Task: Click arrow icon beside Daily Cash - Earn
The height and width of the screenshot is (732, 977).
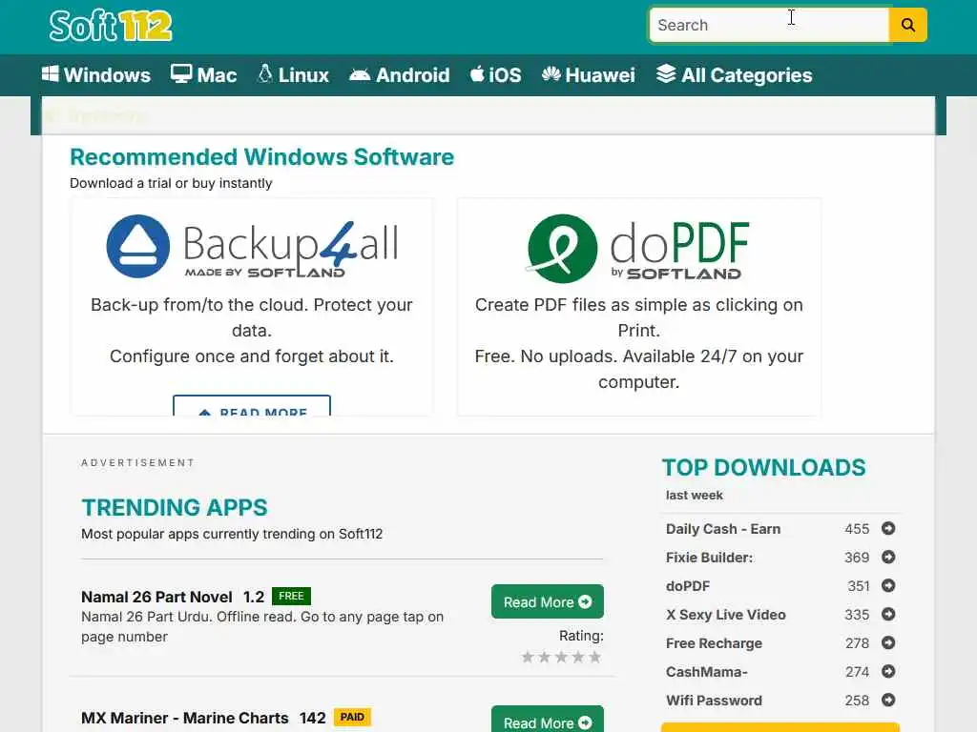Action: pos(888,528)
